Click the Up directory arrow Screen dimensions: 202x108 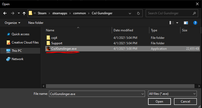pos(24,13)
